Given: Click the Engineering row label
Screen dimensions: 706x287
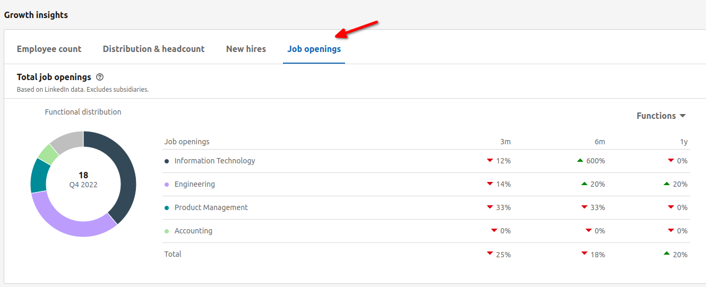Looking at the screenshot, I should pyautogui.click(x=194, y=184).
